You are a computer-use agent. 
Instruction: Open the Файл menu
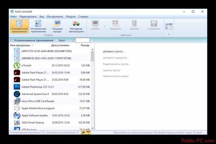[x=13, y=16]
